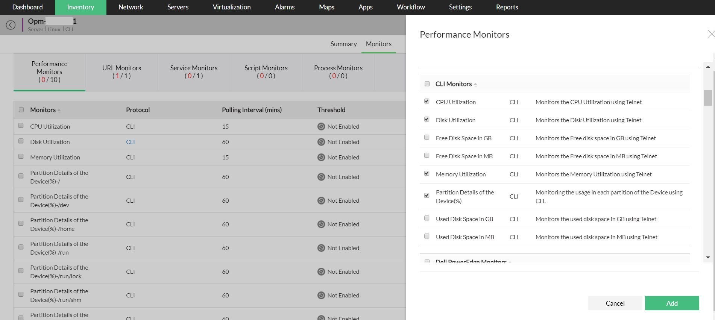
Task: Click the back arrow icon beside device name
Action: [x=11, y=25]
